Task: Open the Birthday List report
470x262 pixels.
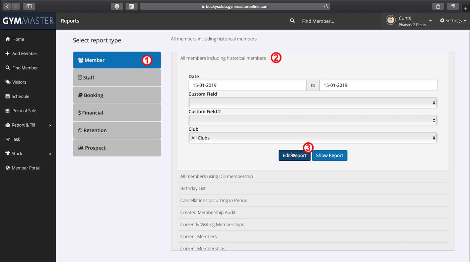Action: pyautogui.click(x=193, y=188)
